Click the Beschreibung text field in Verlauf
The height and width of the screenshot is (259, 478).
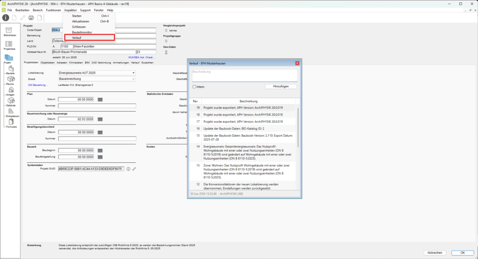tap(245, 75)
